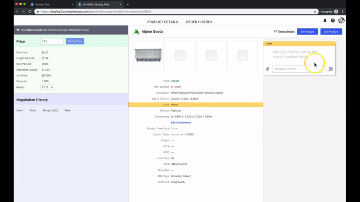Click the Alpine Goods logo
The height and width of the screenshot is (202, 360).
coord(136,31)
